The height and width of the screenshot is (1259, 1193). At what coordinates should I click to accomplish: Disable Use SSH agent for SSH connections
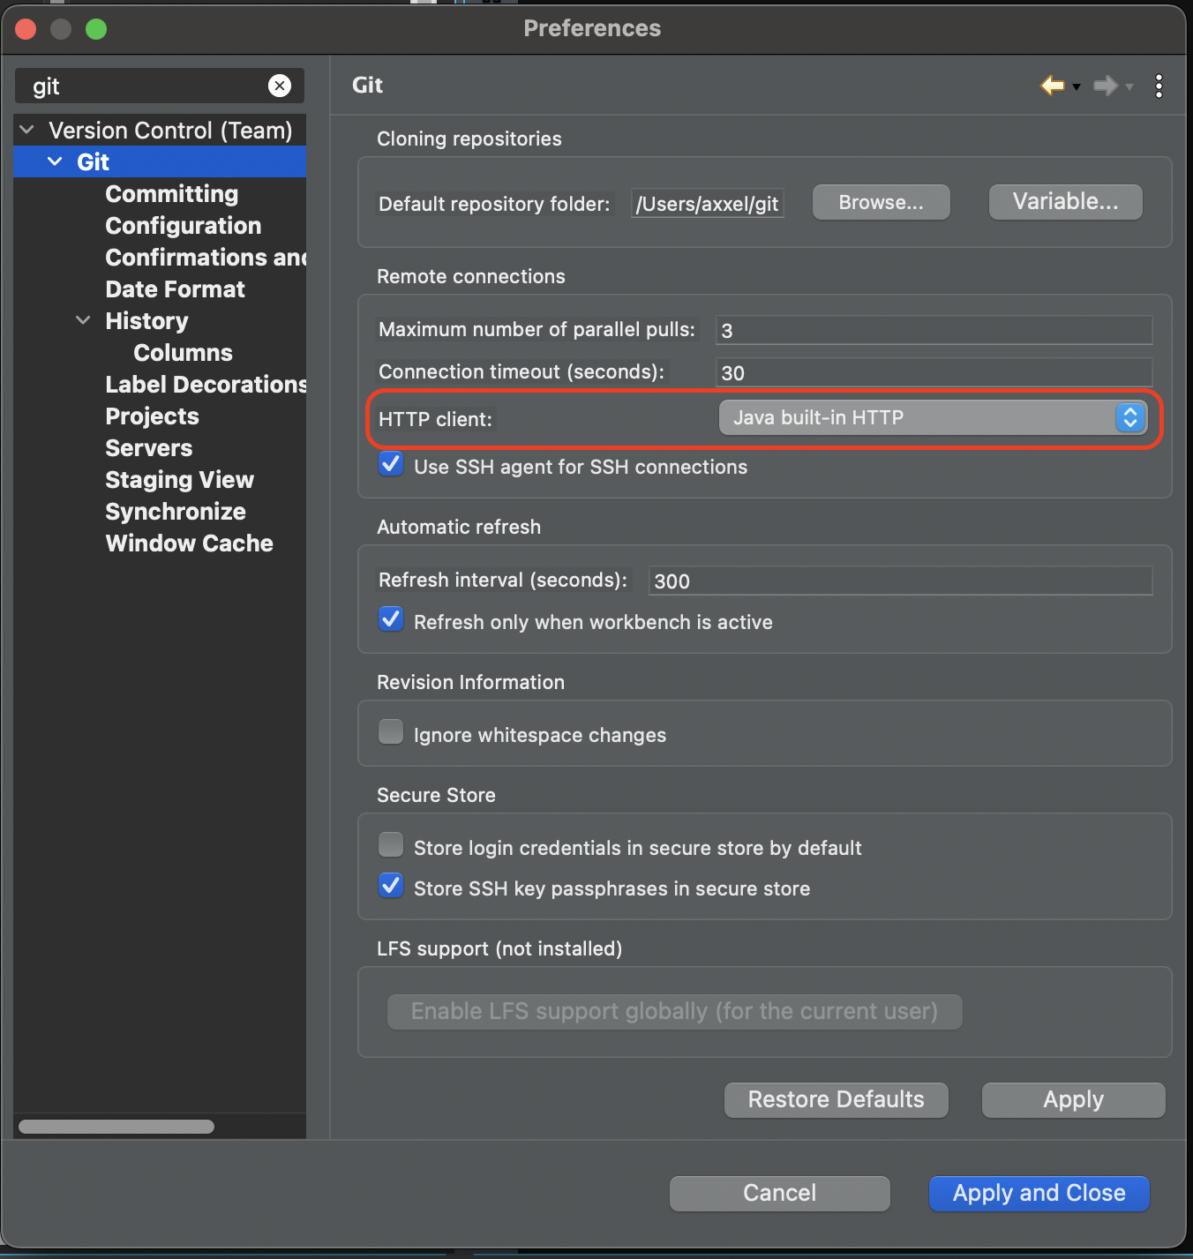391,465
